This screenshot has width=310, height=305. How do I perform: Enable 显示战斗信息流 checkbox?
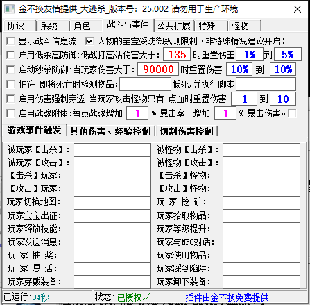(x=10, y=42)
